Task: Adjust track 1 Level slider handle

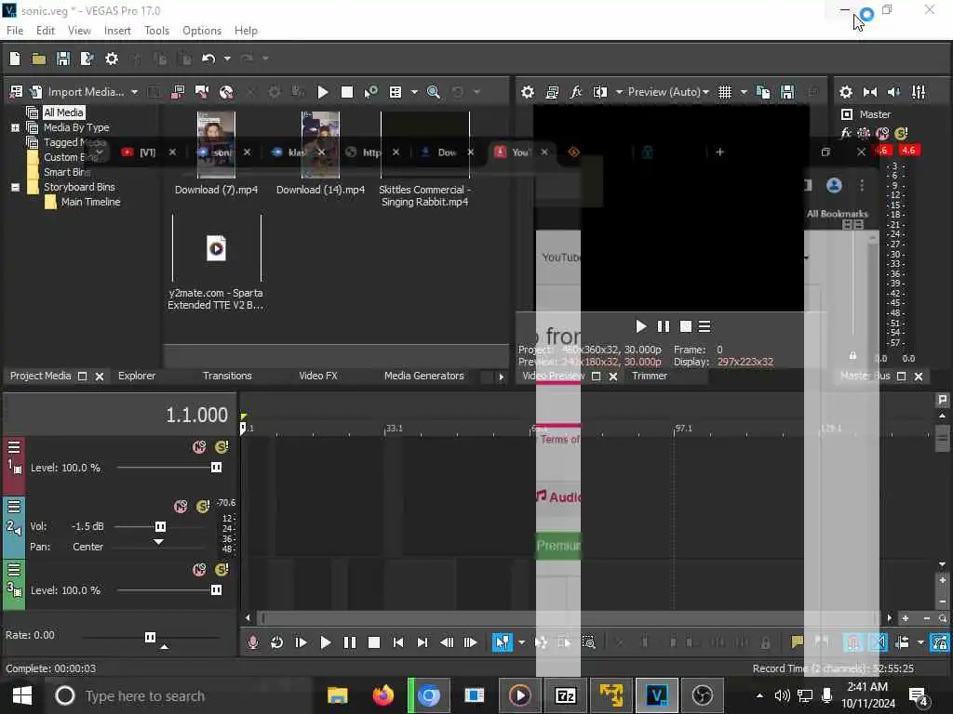Action: click(216, 468)
